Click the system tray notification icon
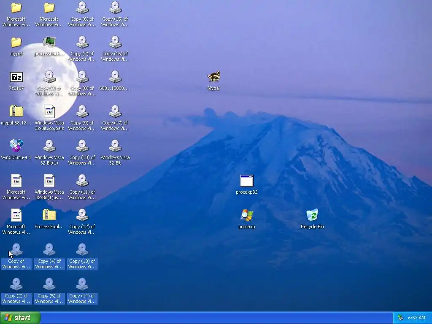432x324 pixels. pos(400,318)
